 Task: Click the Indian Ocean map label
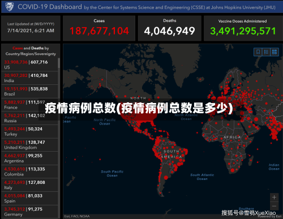(x=274, y=167)
